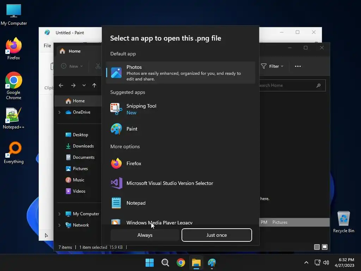Select the highlighted Pictures file row
This screenshot has width=361, height=271.
coord(294,222)
